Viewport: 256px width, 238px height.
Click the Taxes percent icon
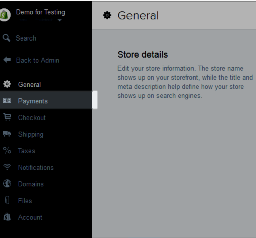point(7,151)
